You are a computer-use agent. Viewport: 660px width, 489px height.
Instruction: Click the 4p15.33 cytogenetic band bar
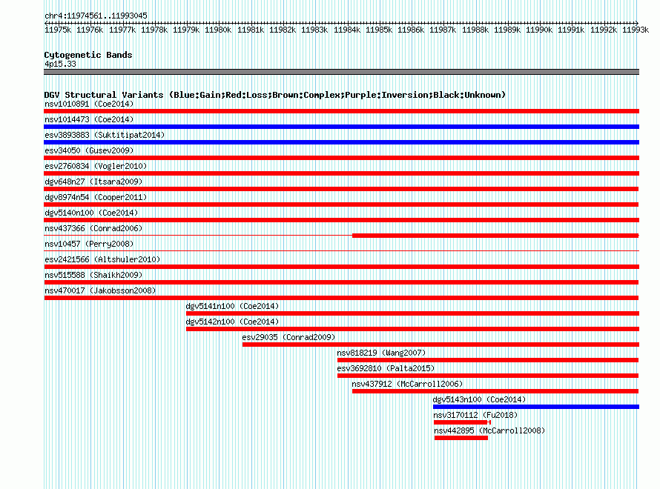[341, 72]
